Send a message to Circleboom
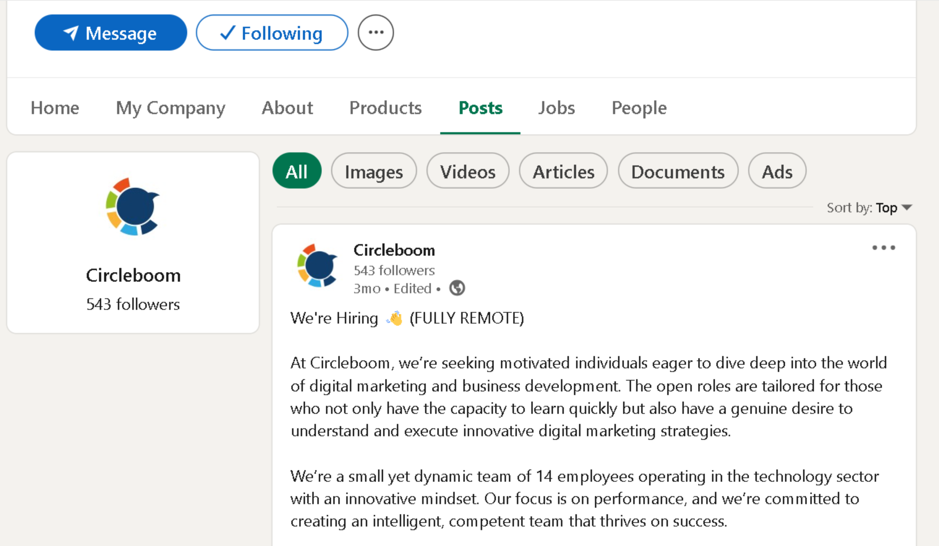The height and width of the screenshot is (546, 939). click(110, 33)
